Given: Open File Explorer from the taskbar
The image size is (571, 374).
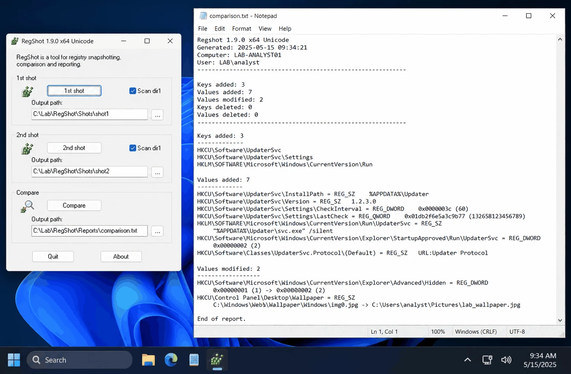Looking at the screenshot, I should (x=148, y=360).
